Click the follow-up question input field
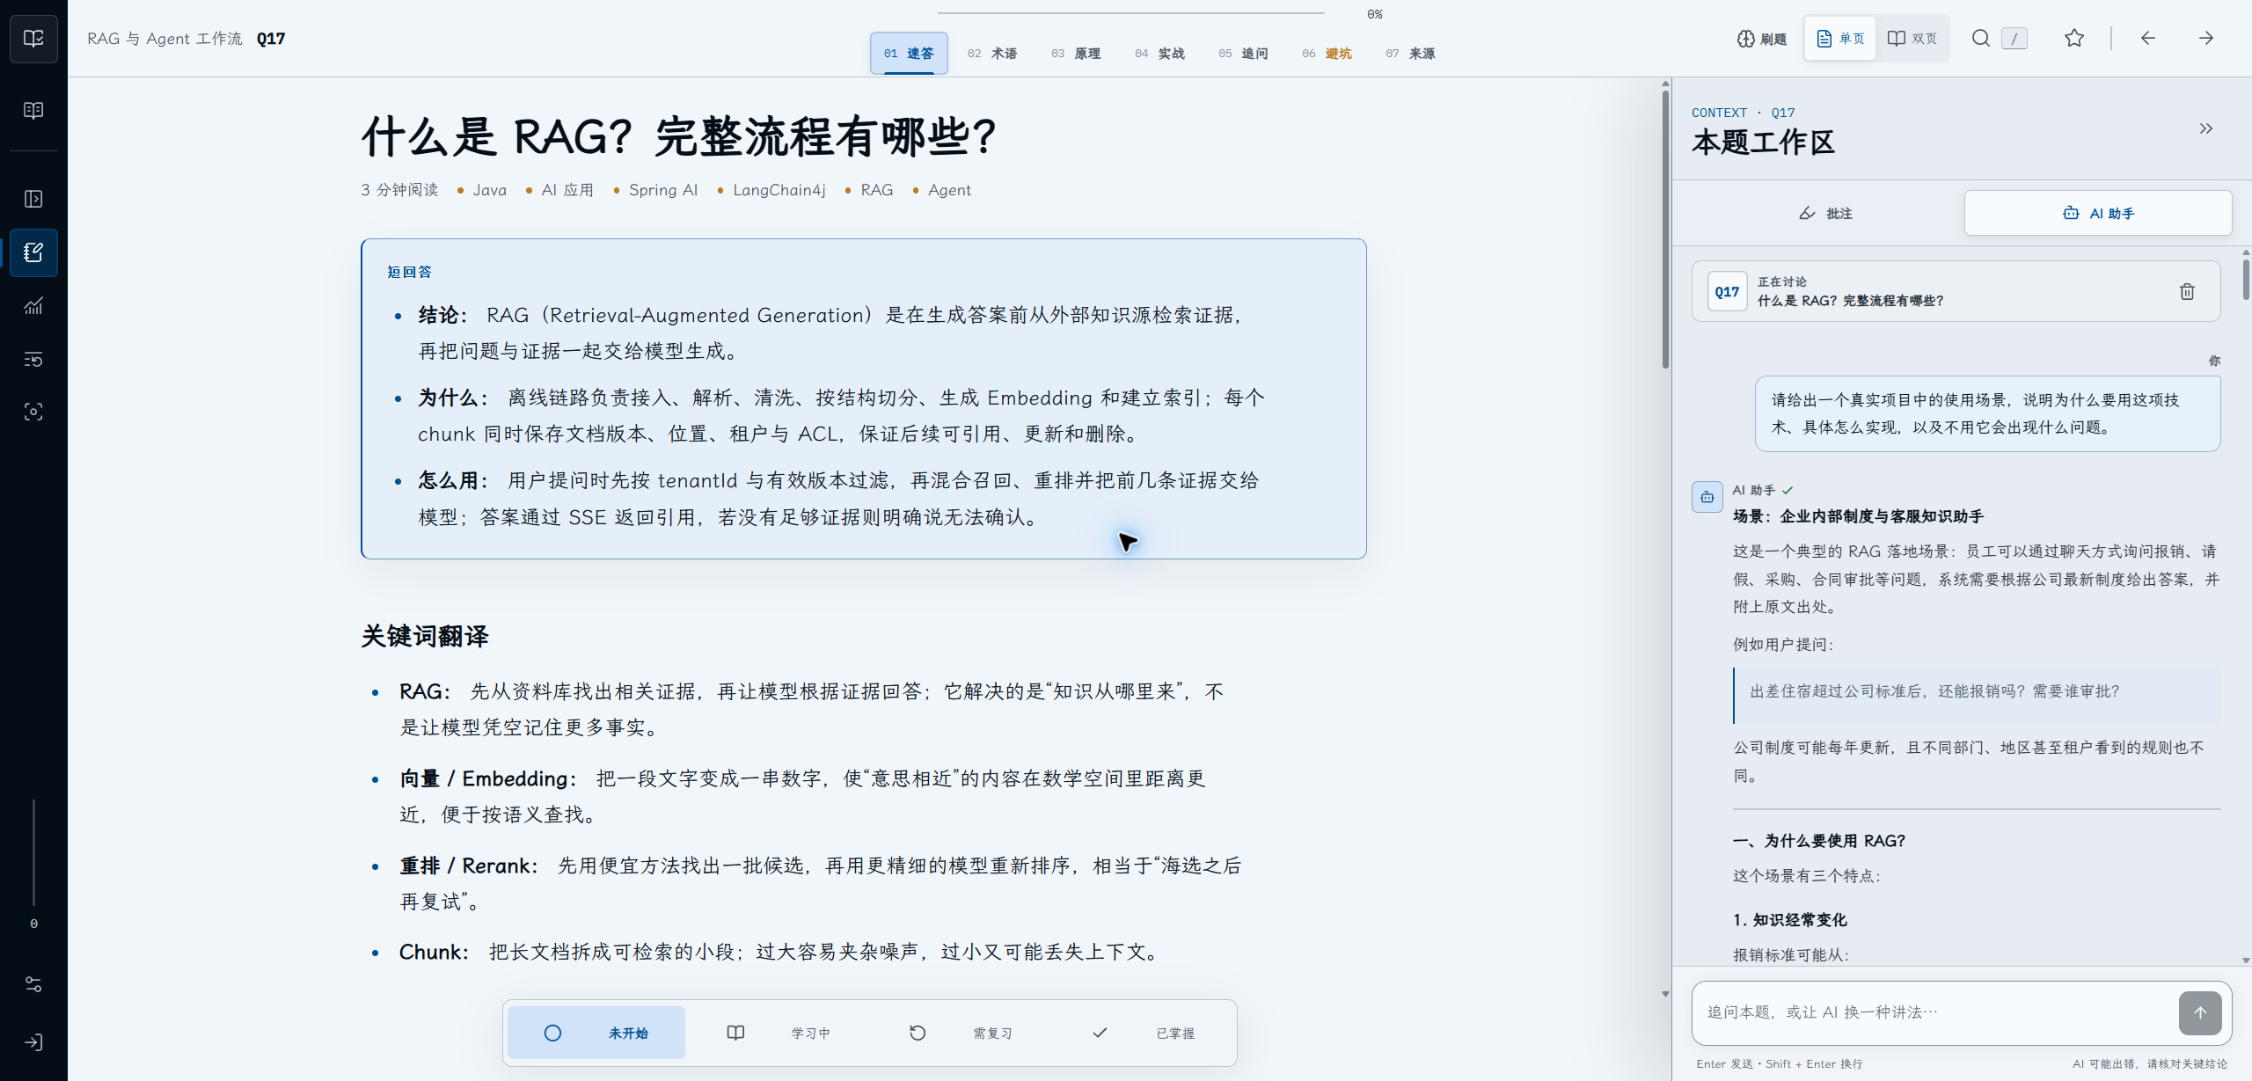This screenshot has width=2252, height=1081. pyautogui.click(x=1935, y=1012)
